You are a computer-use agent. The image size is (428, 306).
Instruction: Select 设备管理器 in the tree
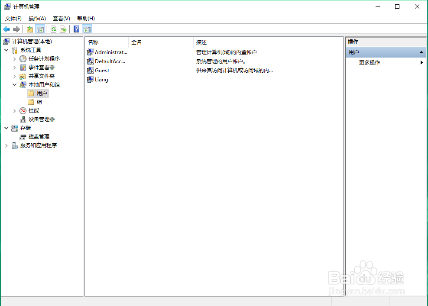click(42, 119)
